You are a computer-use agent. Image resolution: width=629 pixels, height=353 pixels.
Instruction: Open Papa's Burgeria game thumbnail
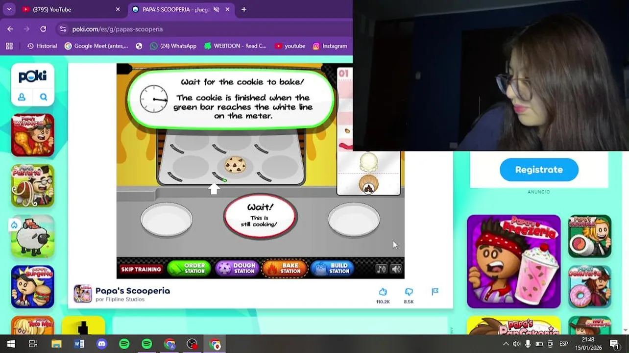click(32, 287)
